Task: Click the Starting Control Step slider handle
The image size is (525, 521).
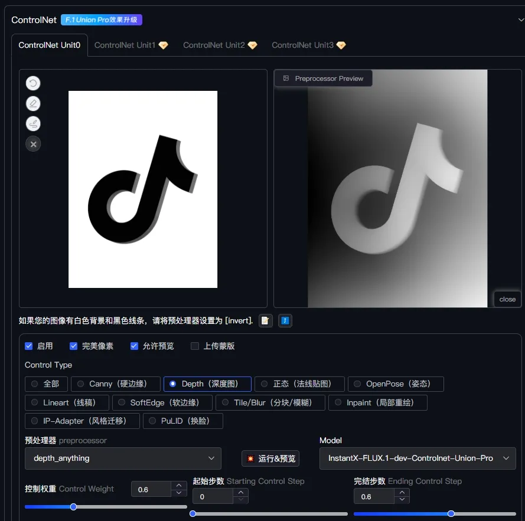Action: tap(193, 513)
